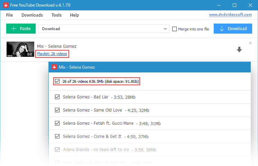Expand the Download preset dropdown
The height and width of the screenshot is (166, 258).
(x=165, y=29)
